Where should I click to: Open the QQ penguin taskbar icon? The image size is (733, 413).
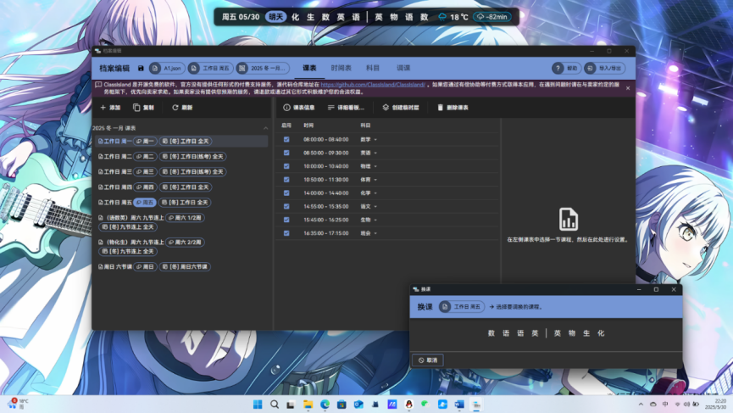[x=409, y=405]
